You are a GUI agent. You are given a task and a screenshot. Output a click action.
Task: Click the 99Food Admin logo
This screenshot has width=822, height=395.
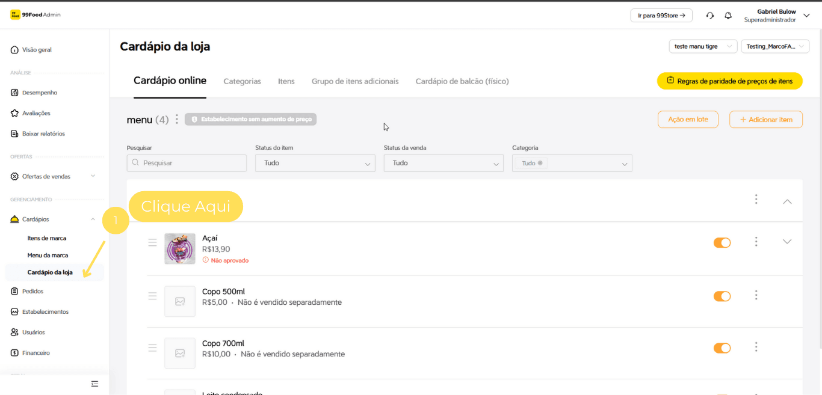click(x=36, y=15)
